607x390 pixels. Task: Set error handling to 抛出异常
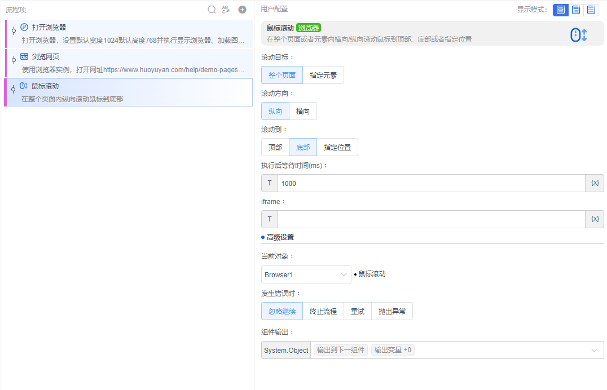pos(392,311)
